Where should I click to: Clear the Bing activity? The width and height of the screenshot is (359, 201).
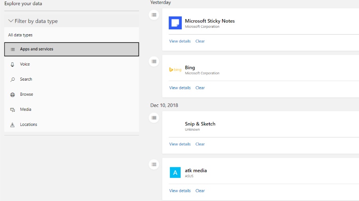point(200,88)
